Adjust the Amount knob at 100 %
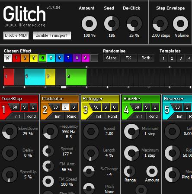The image size is (192, 194). coord(89,23)
